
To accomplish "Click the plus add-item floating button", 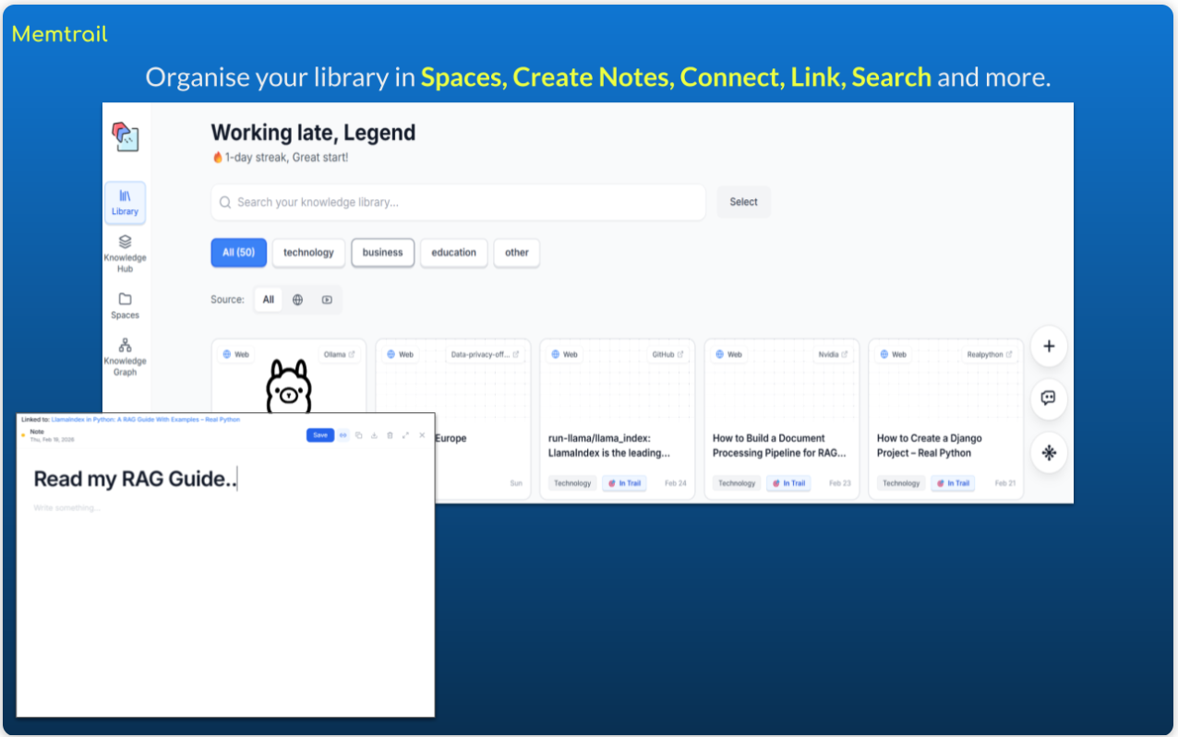I will coord(1049,347).
